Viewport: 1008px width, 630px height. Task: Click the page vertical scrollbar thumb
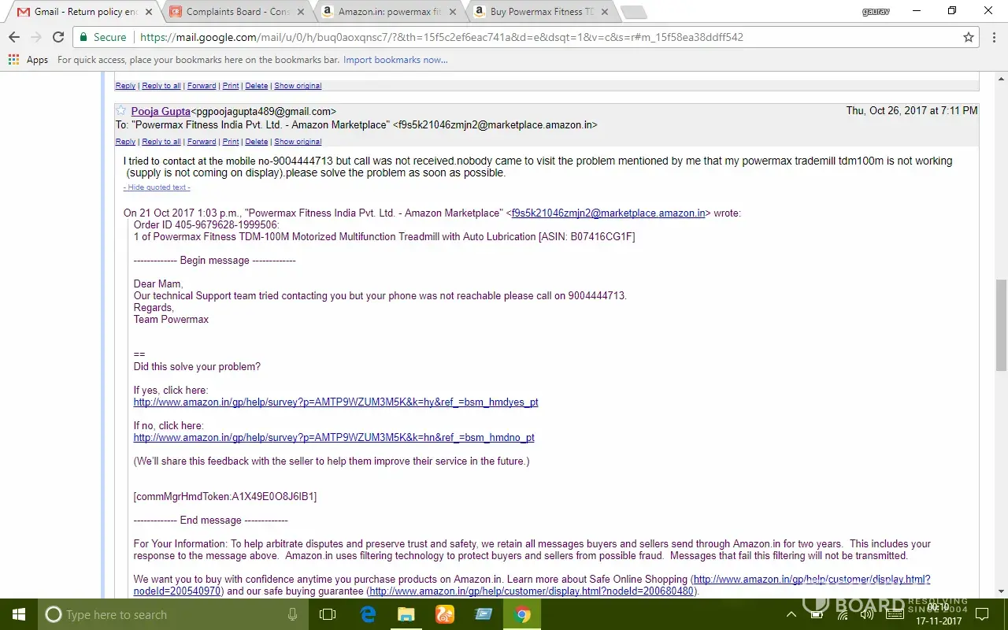(x=1001, y=324)
